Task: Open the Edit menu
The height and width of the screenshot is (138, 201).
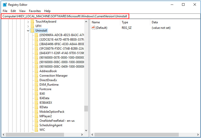Action: [x=13, y=11]
